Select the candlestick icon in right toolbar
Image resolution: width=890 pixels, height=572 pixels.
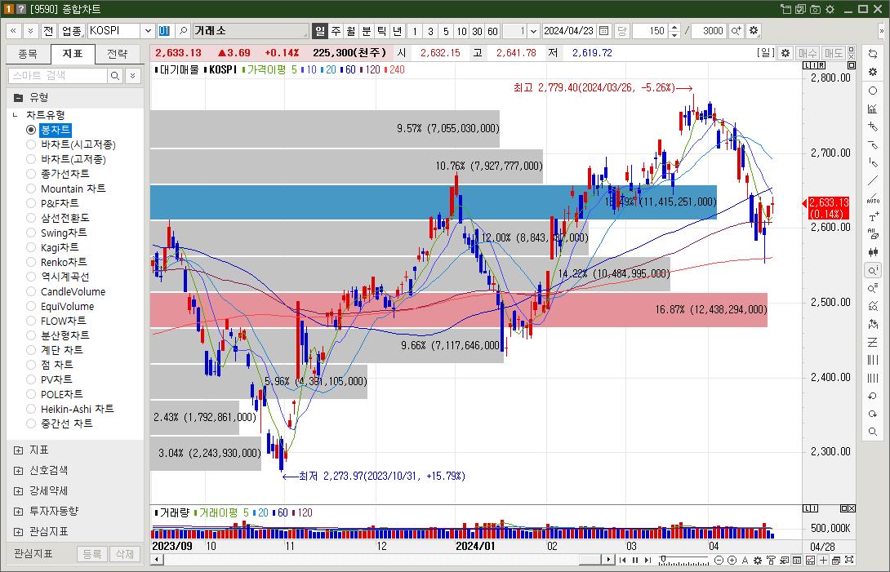873,252
